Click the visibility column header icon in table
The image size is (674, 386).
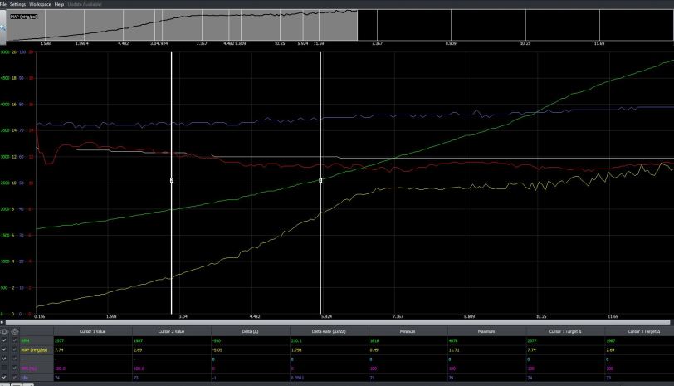4,331
